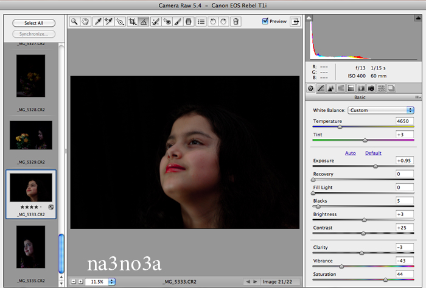Toggle the Preview checkbox
Image resolution: width=426 pixels, height=288 pixels.
tap(265, 21)
